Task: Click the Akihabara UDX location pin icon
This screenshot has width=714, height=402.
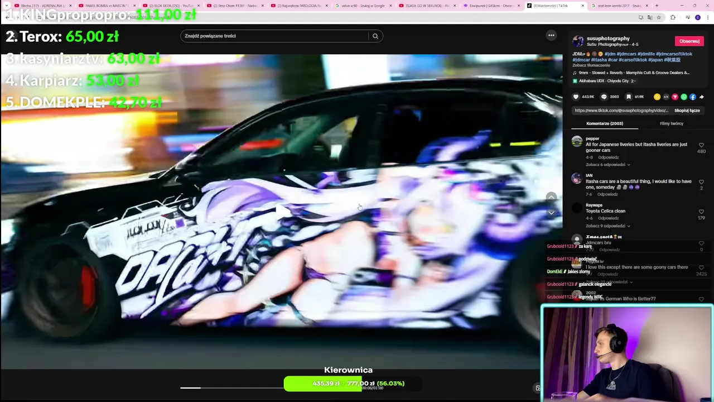Action: tap(575, 81)
